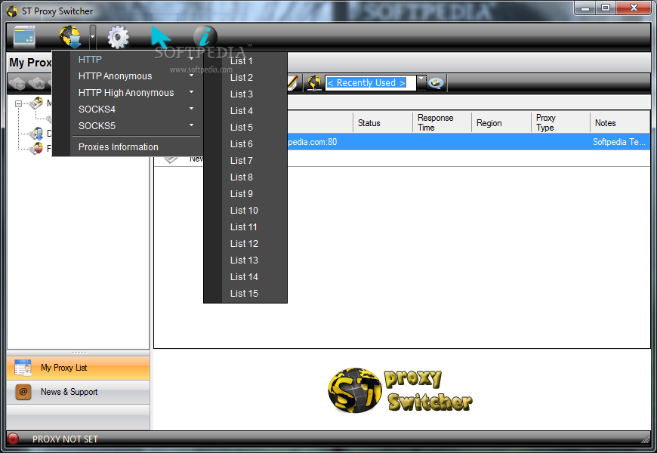
Task: Click the ST Proxy Switcher logo image
Action: (400, 390)
